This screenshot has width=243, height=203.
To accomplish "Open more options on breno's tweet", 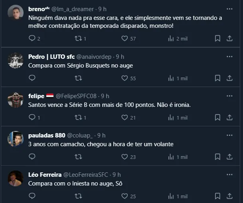I will tap(229, 9).
